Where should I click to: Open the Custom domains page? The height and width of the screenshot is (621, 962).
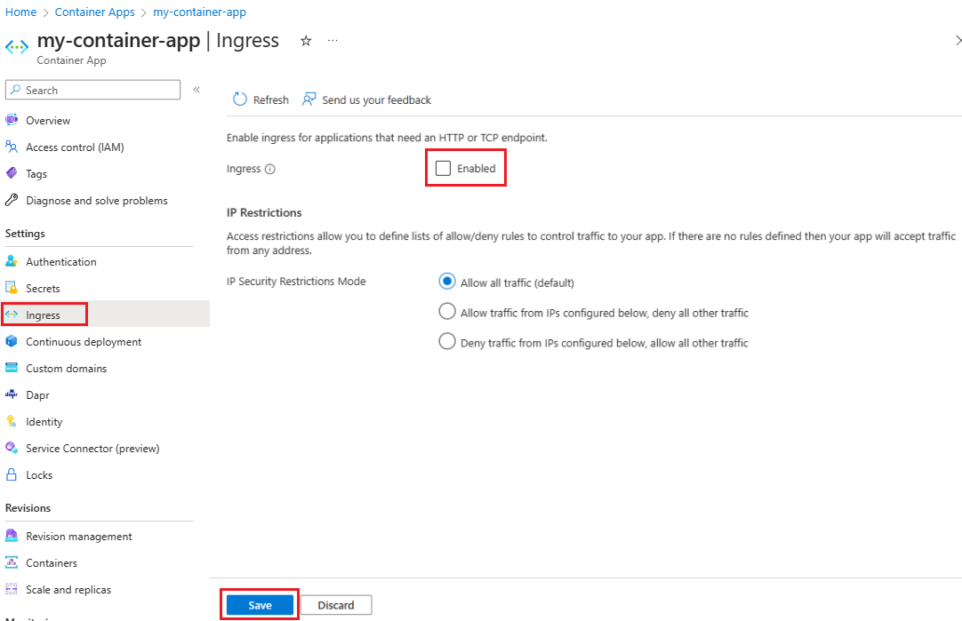(x=69, y=368)
